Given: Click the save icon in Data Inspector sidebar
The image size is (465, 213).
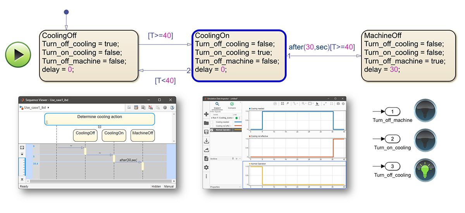Looking at the screenshot, I should click(206, 132).
